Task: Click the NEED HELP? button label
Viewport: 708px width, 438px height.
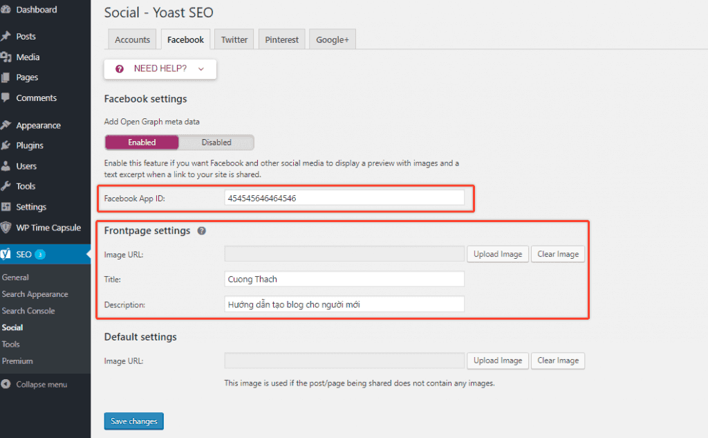Action: 160,69
